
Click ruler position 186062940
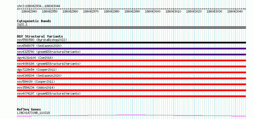pyautogui.click(x=29, y=11)
